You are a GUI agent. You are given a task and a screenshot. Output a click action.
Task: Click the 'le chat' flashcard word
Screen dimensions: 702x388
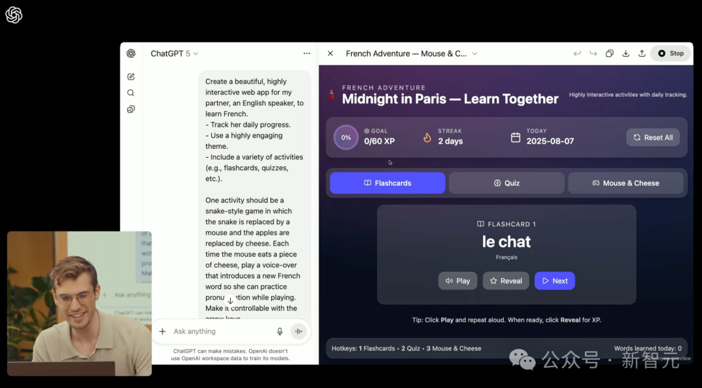506,242
